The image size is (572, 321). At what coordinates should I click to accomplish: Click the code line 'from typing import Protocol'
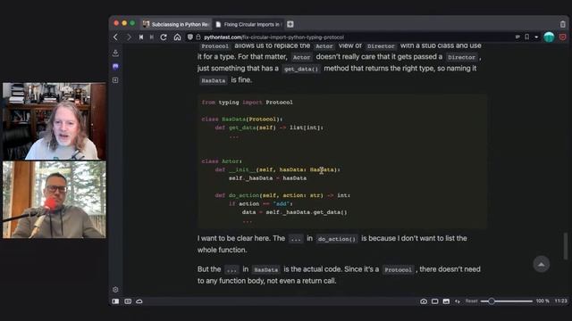tap(247, 103)
